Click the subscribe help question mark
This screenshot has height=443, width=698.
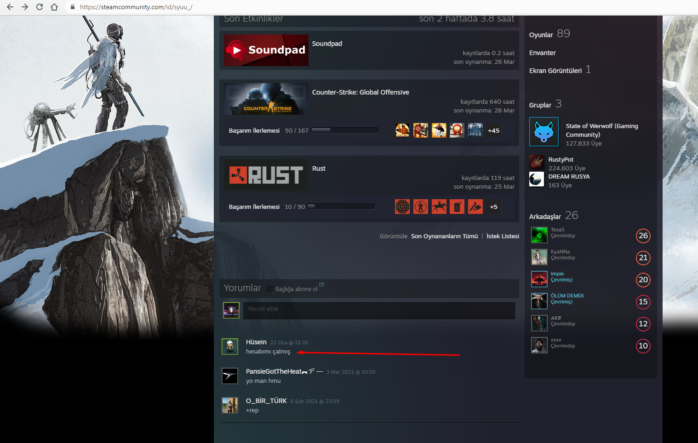coord(321,285)
